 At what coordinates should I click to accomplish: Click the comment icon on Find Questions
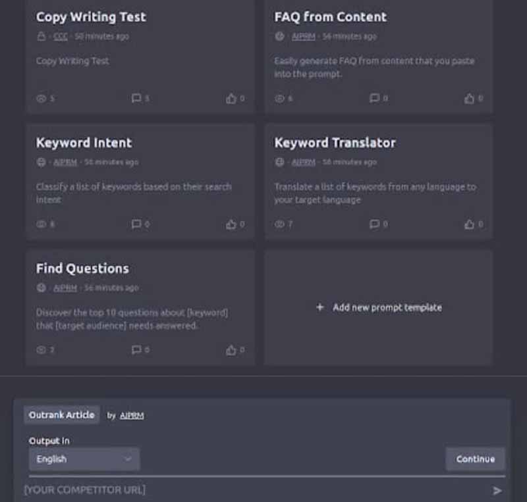point(136,350)
